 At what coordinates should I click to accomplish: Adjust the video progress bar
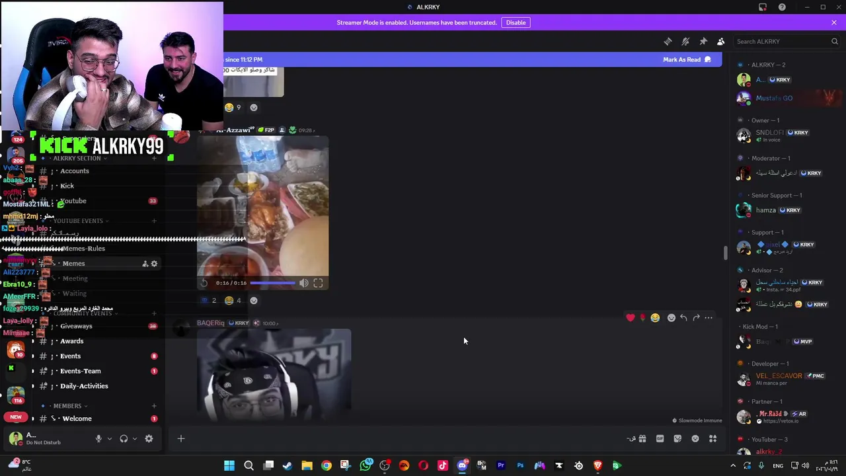272,283
